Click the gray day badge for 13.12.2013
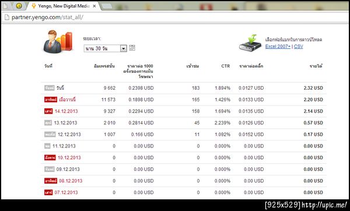The image size is (350, 211). click(48, 122)
